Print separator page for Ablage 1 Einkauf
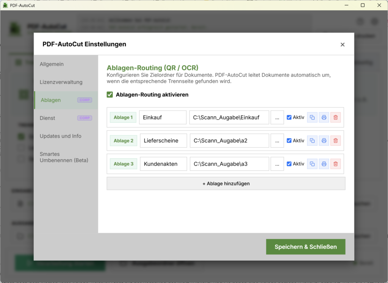The height and width of the screenshot is (283, 388). coord(324,117)
